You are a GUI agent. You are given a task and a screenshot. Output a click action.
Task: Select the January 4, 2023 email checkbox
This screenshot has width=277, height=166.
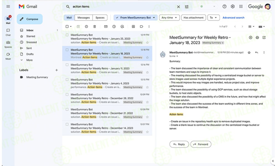pos(67,80)
